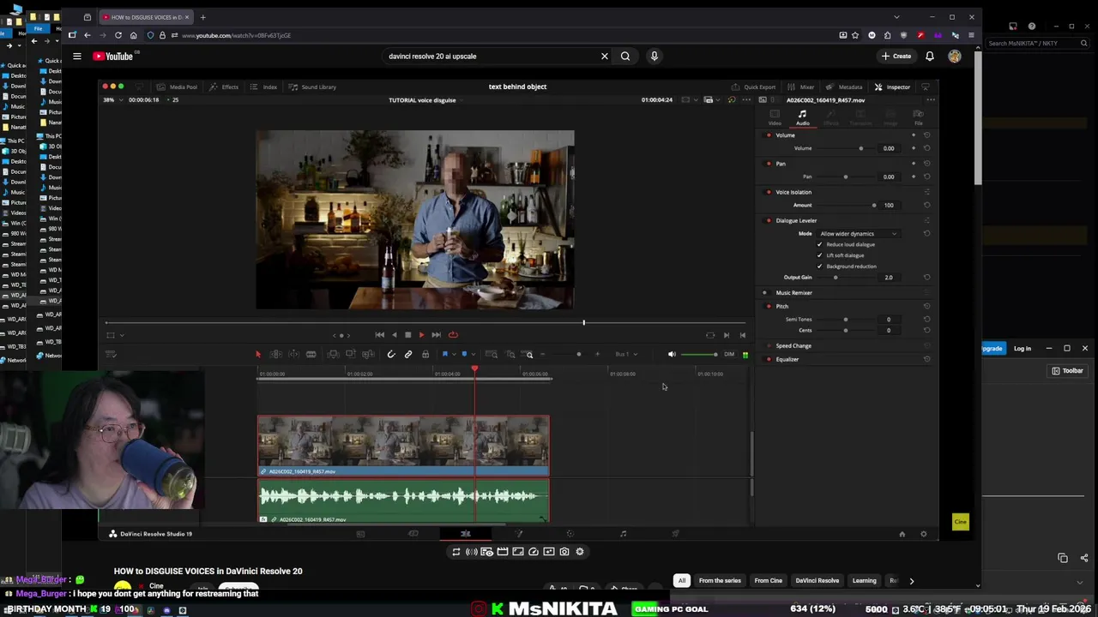
Task: Select the From Cine filter chip
Action: (769, 581)
